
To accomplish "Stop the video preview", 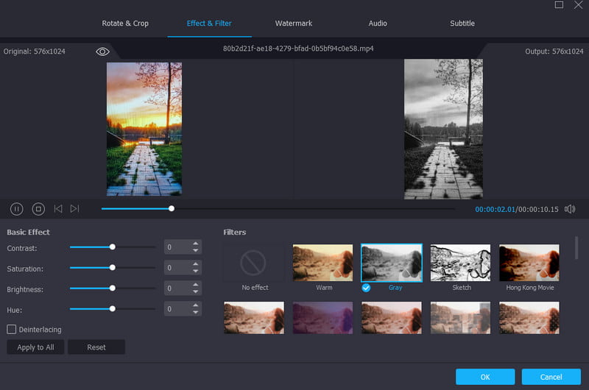I will (38, 209).
